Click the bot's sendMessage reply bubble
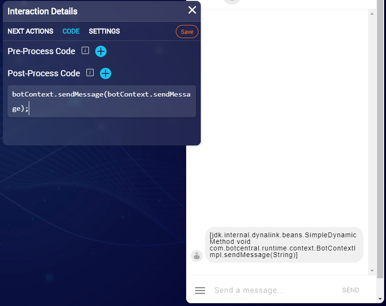Viewport: 386px width, 306px height. coord(284,245)
